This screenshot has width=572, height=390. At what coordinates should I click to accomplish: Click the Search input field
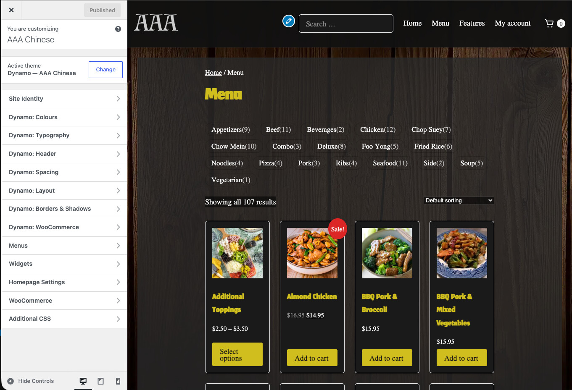coord(346,24)
